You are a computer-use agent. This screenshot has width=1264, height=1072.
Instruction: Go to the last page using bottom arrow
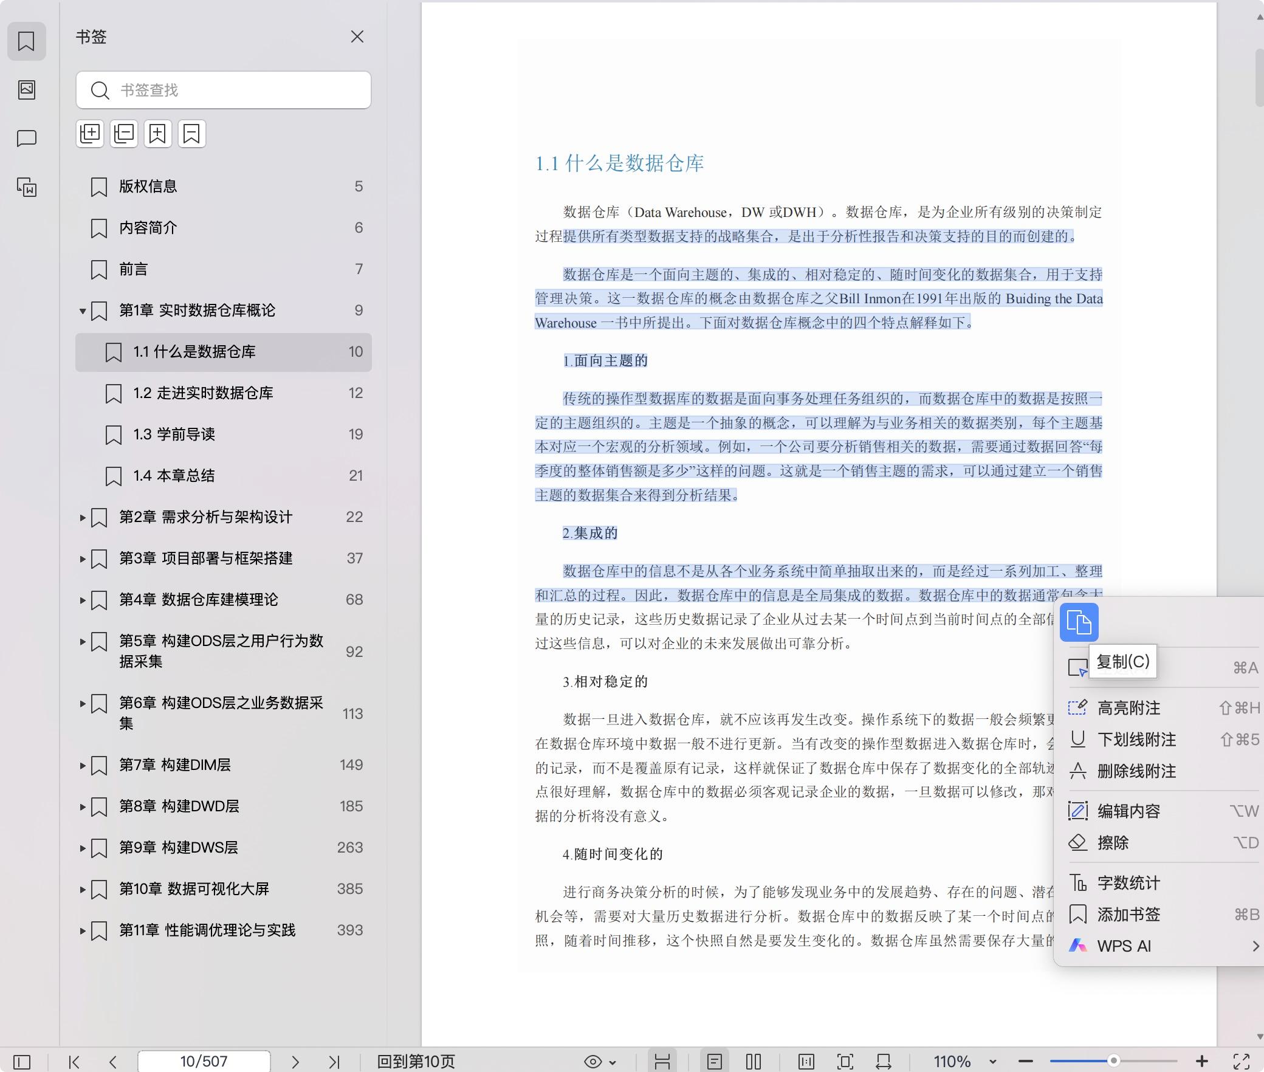(x=334, y=1062)
